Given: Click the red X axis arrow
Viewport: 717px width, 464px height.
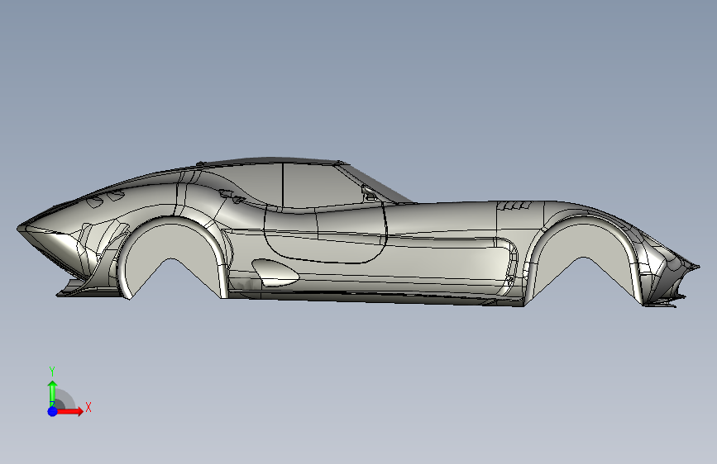Looking at the screenshot, I should [x=71, y=411].
